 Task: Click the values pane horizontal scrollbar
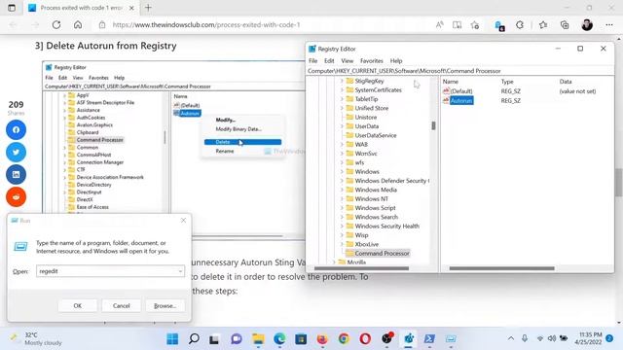[502, 268]
